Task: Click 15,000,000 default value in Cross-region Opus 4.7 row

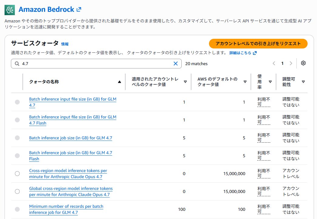Action: pos(234,174)
